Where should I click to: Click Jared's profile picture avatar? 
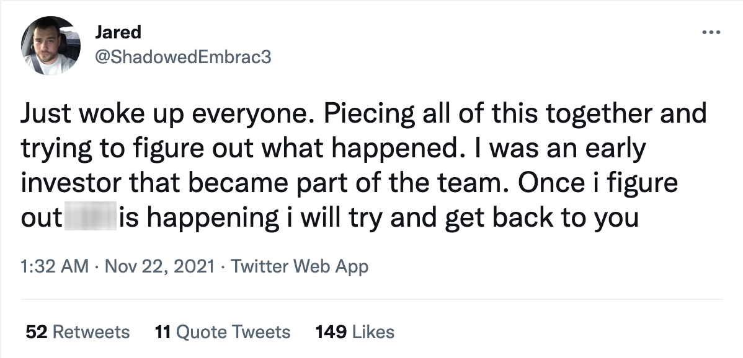(x=51, y=46)
